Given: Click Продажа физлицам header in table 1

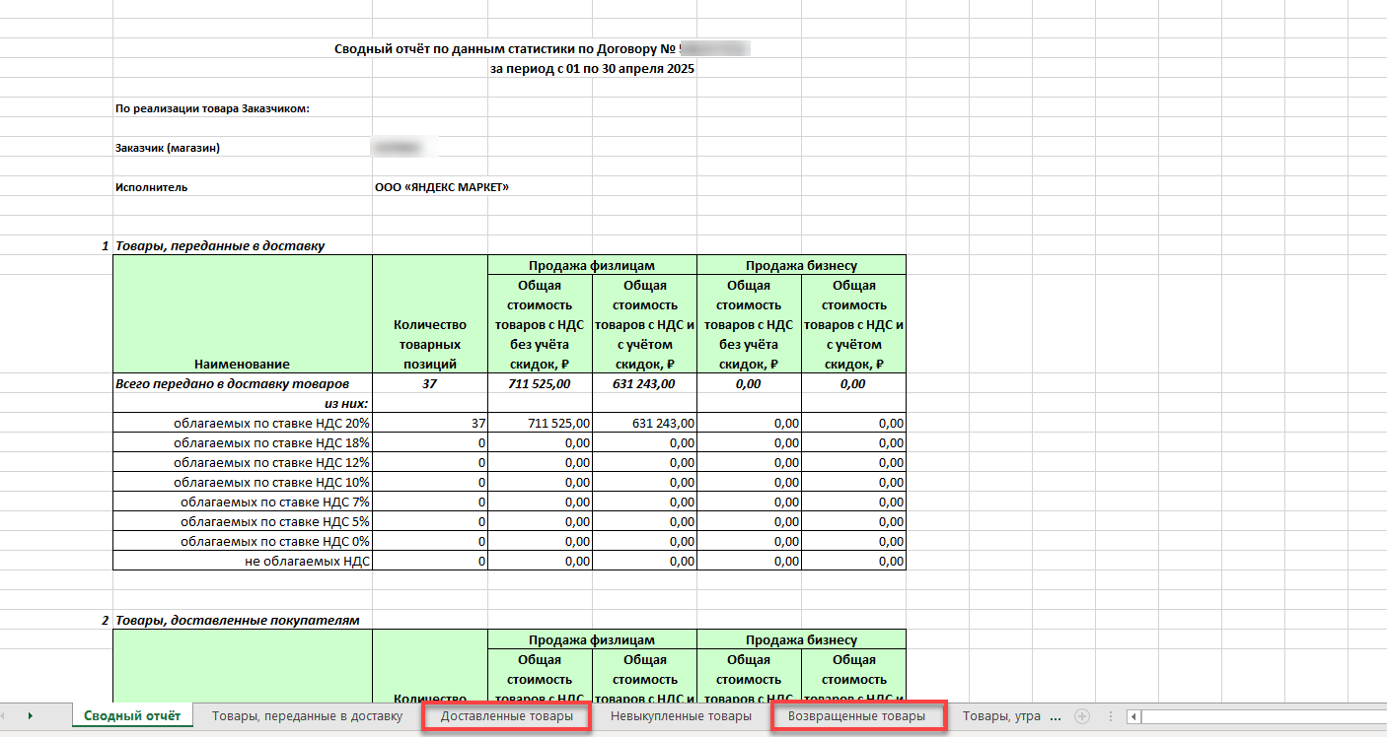Looking at the screenshot, I should [x=592, y=265].
